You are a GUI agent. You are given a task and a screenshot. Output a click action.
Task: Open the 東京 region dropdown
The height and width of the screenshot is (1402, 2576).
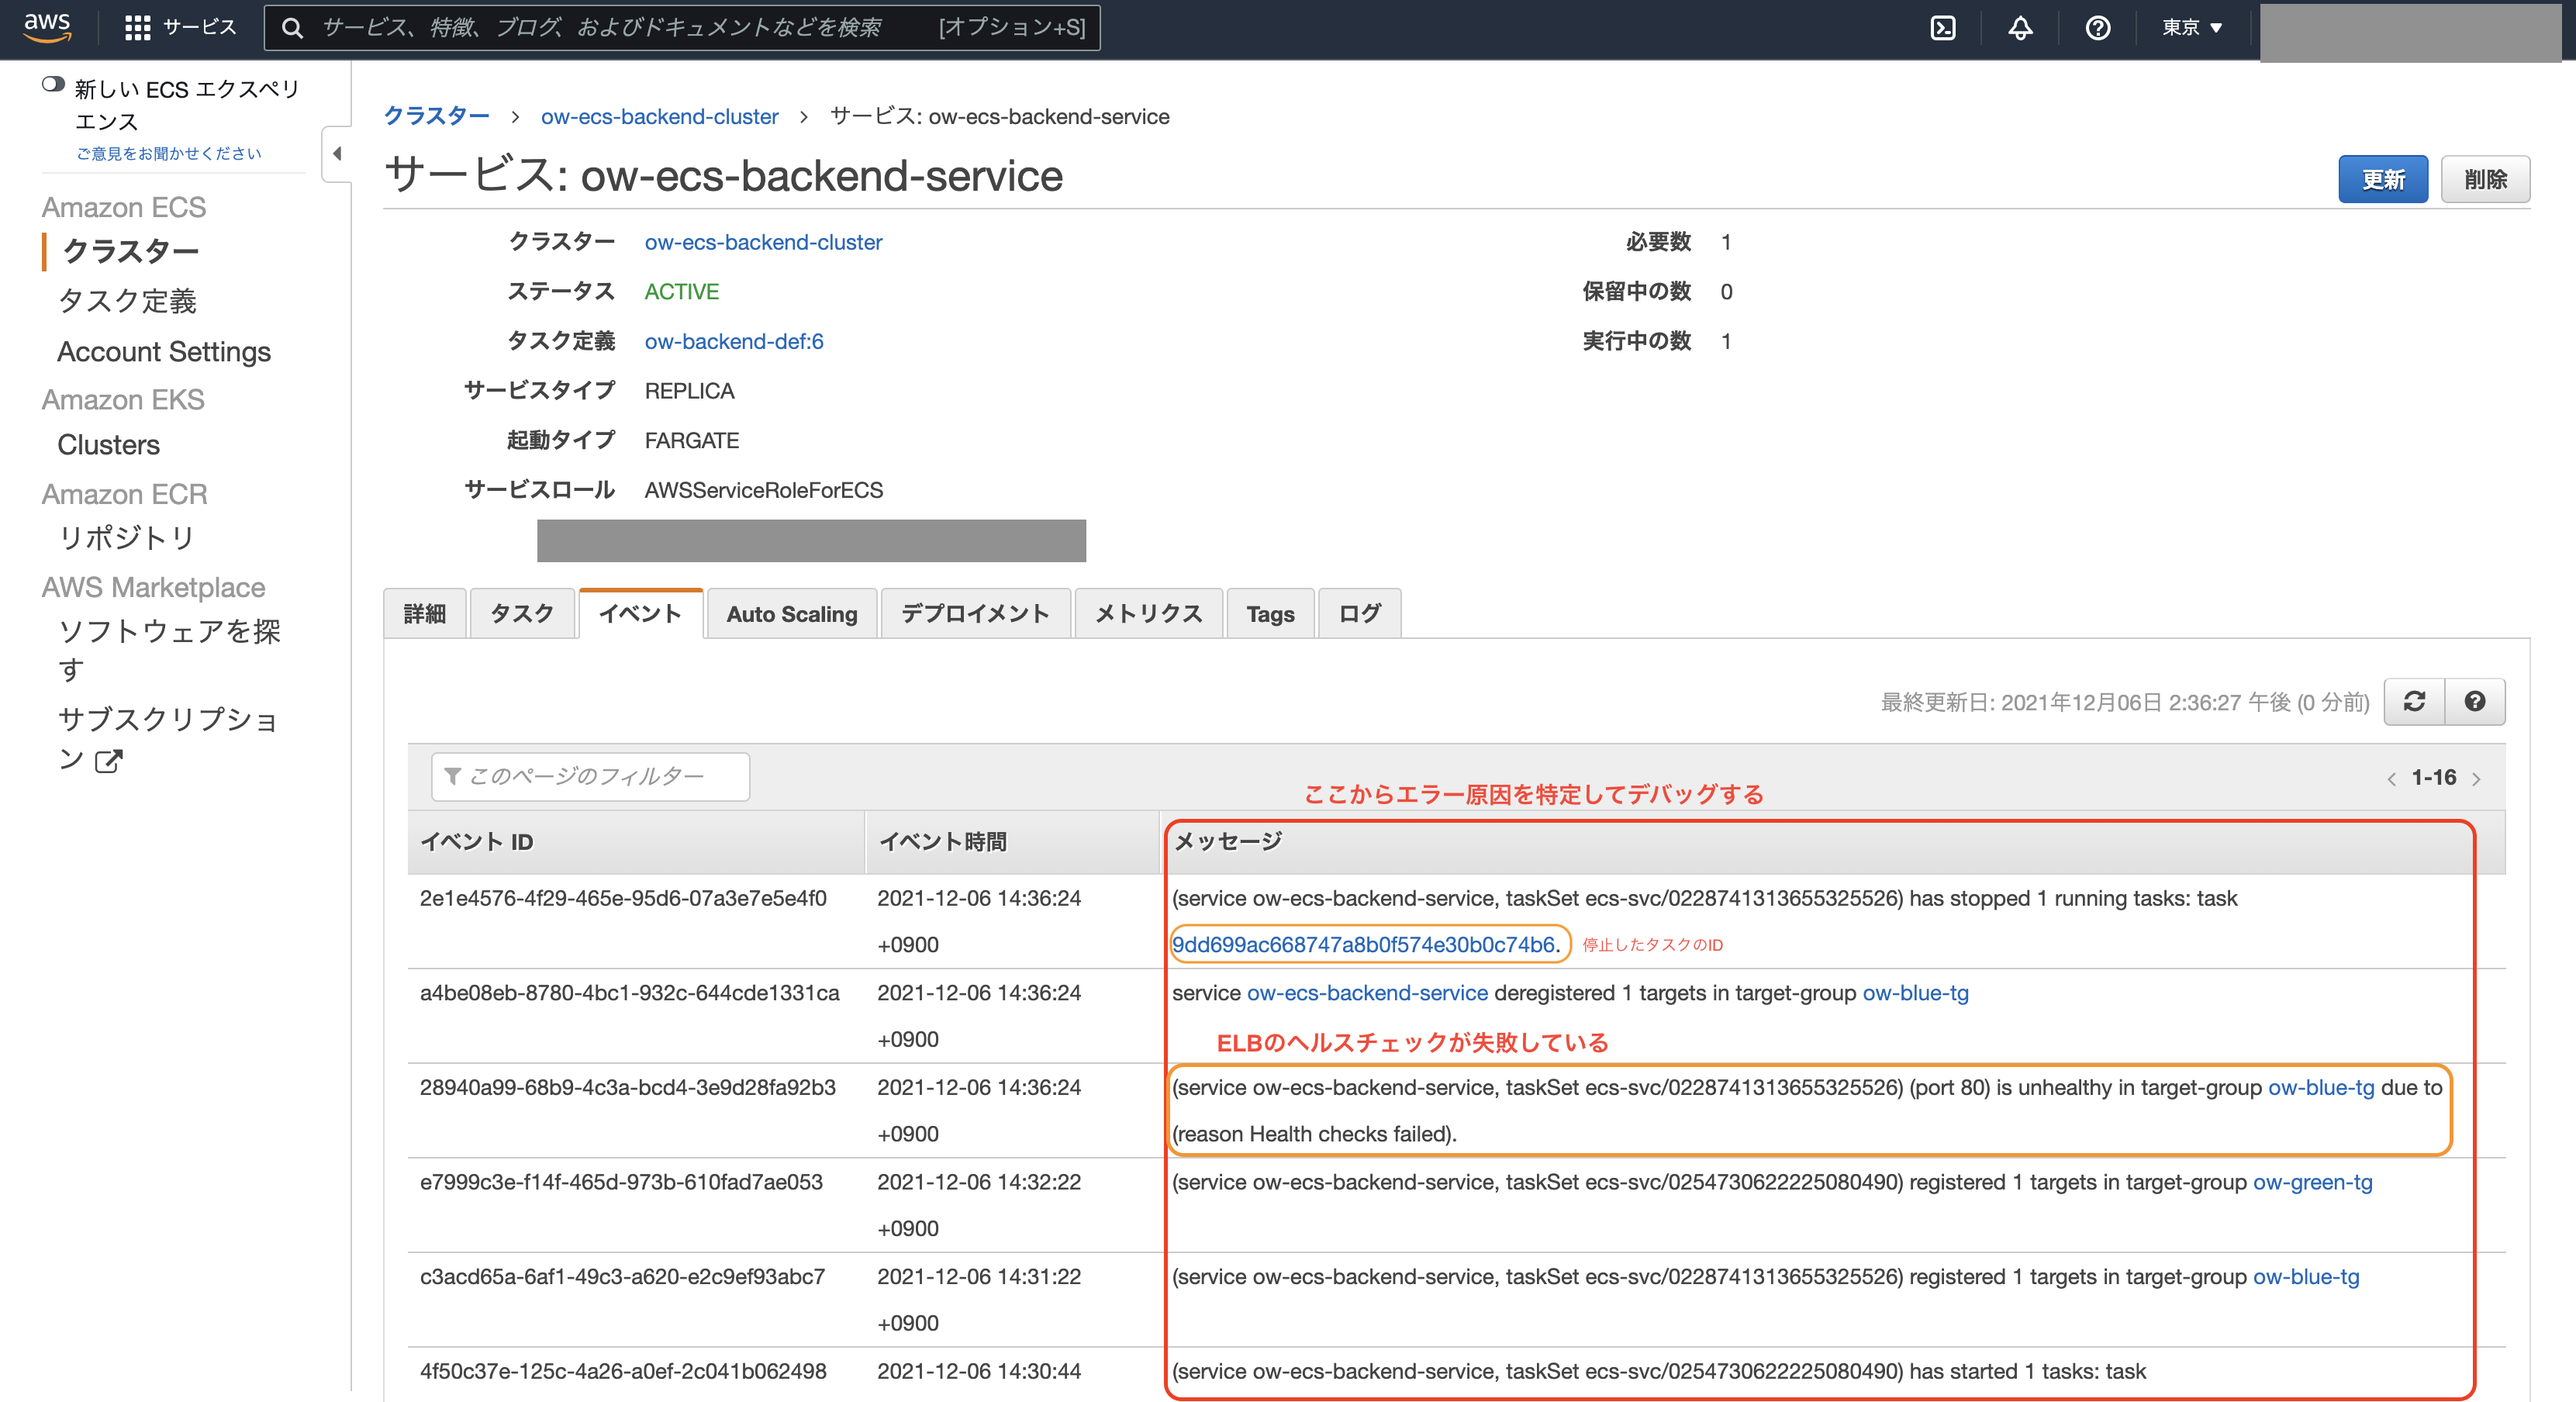point(2191,28)
